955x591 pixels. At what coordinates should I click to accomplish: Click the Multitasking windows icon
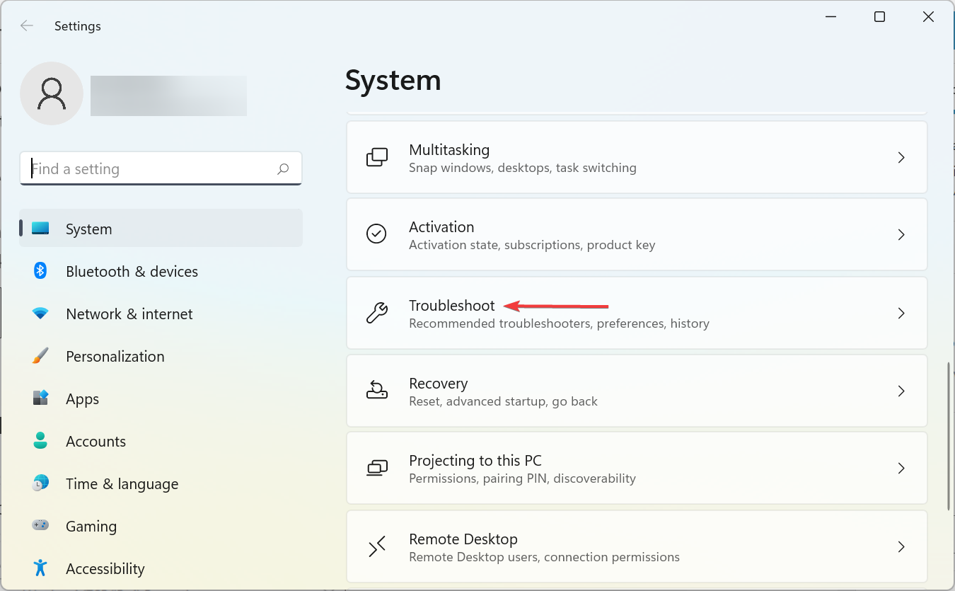pos(376,157)
